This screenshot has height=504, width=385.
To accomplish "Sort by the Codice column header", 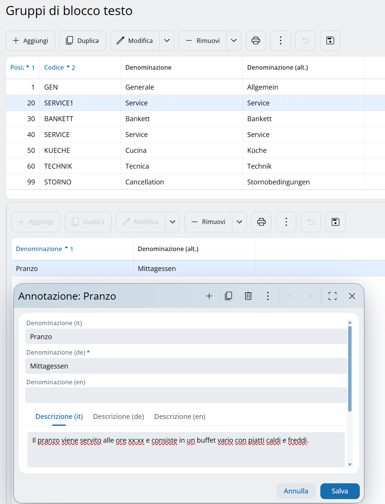I will click(x=54, y=68).
